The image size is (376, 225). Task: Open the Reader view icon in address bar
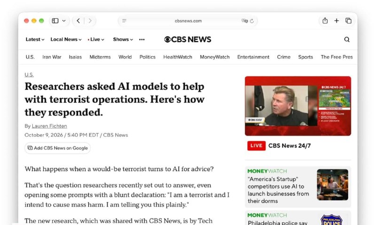[x=124, y=21]
